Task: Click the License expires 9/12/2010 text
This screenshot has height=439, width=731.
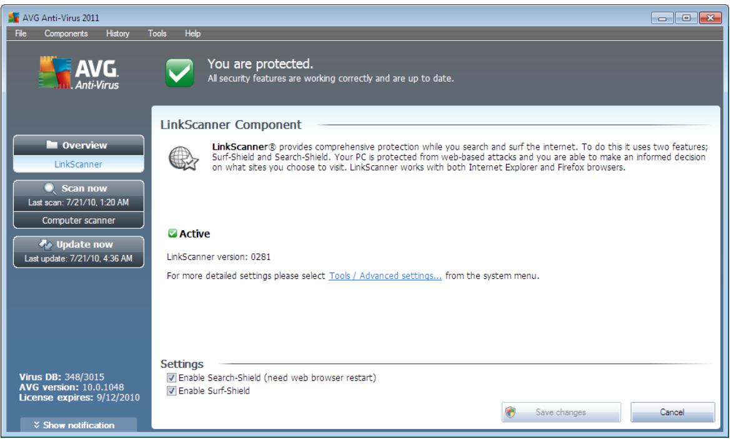Action: pyautogui.click(x=79, y=397)
